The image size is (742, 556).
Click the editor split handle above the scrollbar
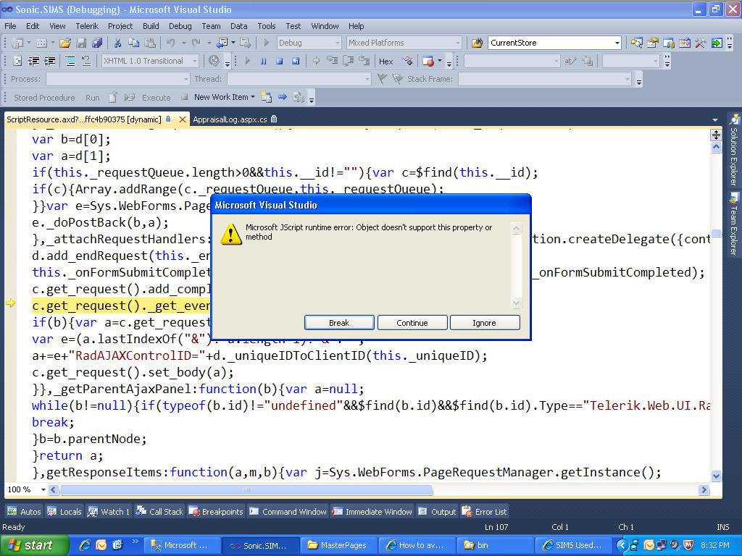coord(716,135)
